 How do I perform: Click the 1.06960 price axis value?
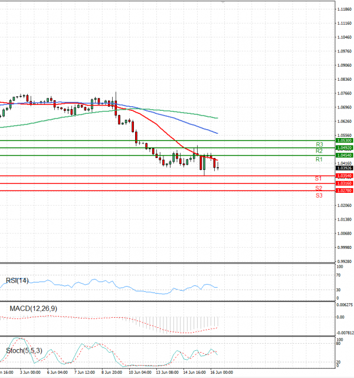[345, 107]
